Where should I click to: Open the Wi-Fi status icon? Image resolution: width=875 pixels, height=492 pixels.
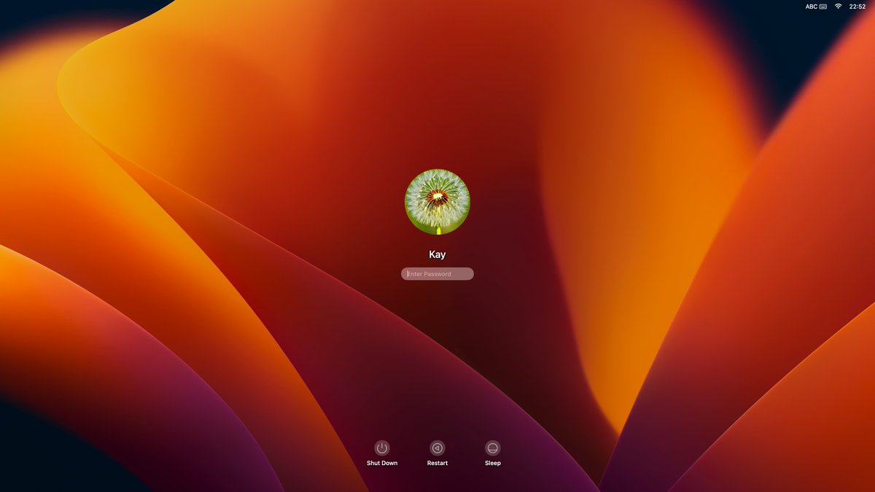click(839, 7)
